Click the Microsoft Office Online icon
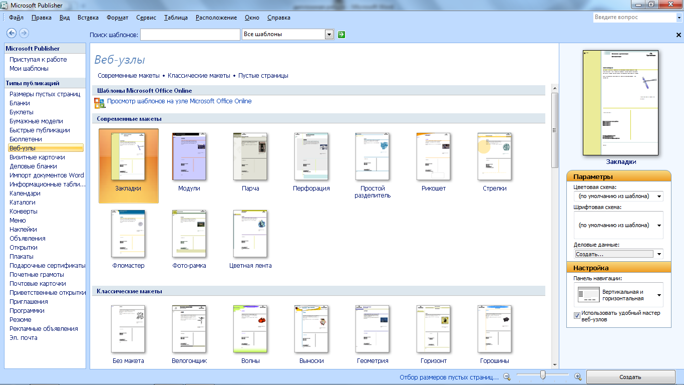 click(x=99, y=103)
